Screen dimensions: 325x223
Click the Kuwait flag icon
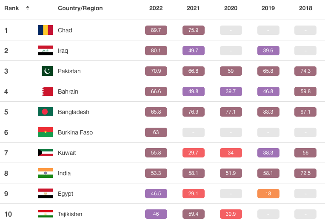point(46,153)
